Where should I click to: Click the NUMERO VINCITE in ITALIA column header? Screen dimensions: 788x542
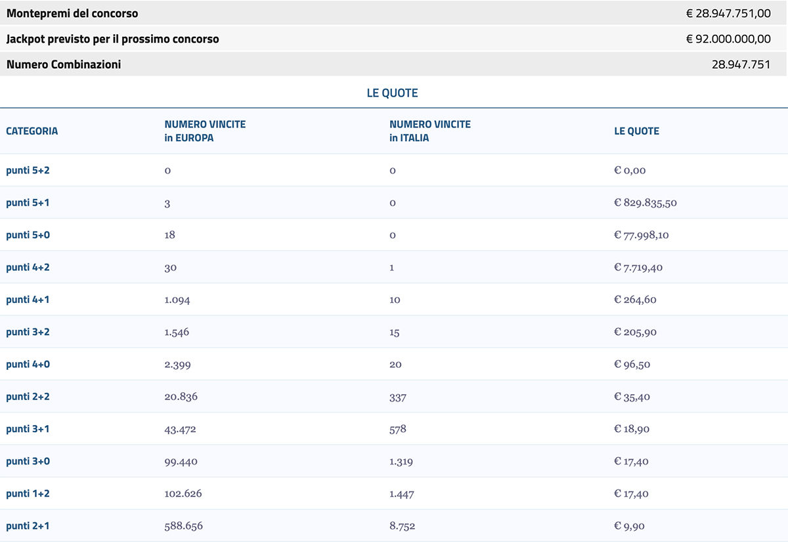[x=429, y=130]
